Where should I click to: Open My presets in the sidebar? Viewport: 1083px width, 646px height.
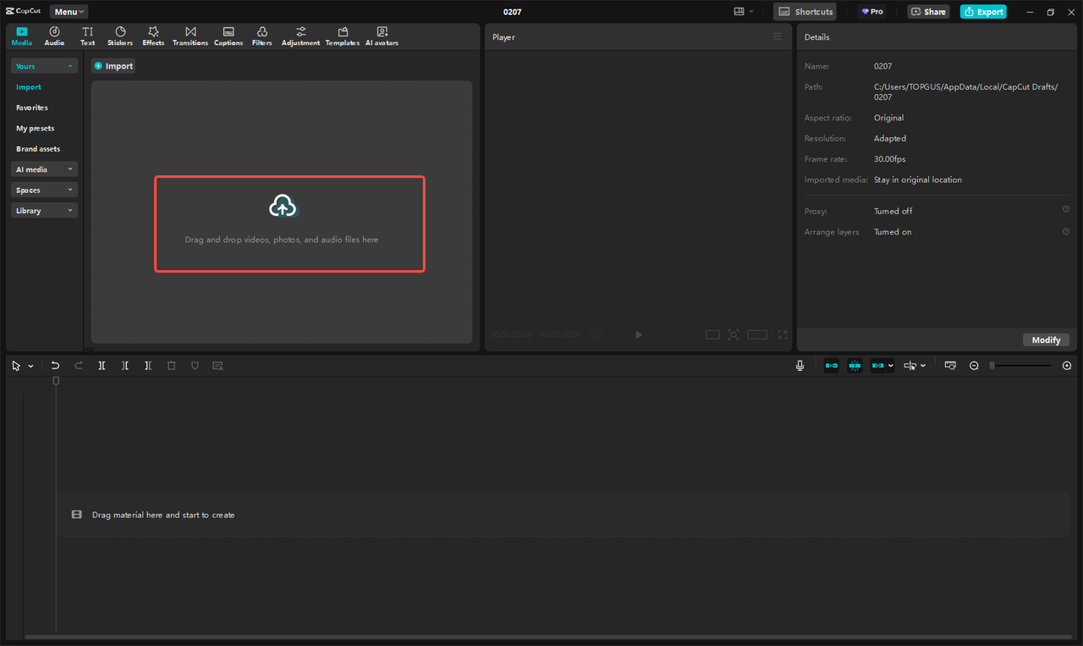[x=35, y=129]
